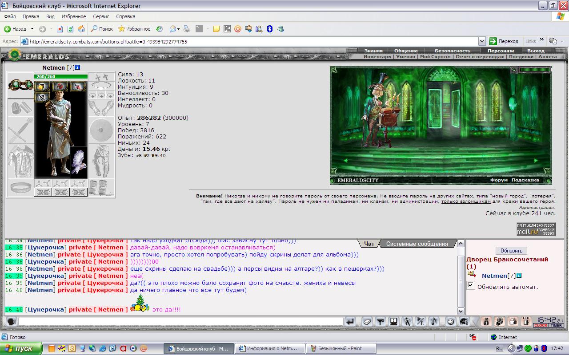Viewport: 569px width, 355px height.
Task: Click 'Подсказка' link under location image
Action: (x=525, y=180)
